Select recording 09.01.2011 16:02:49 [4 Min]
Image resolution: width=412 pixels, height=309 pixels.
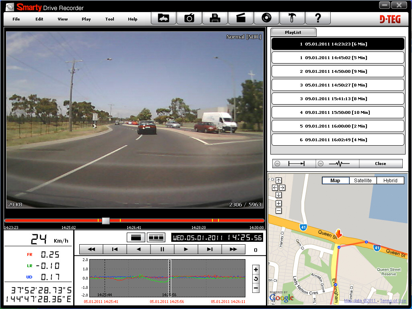[x=338, y=140]
